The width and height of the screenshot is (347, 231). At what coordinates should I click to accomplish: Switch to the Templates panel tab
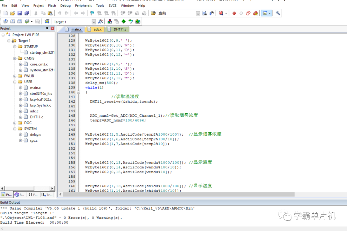pos(47,195)
